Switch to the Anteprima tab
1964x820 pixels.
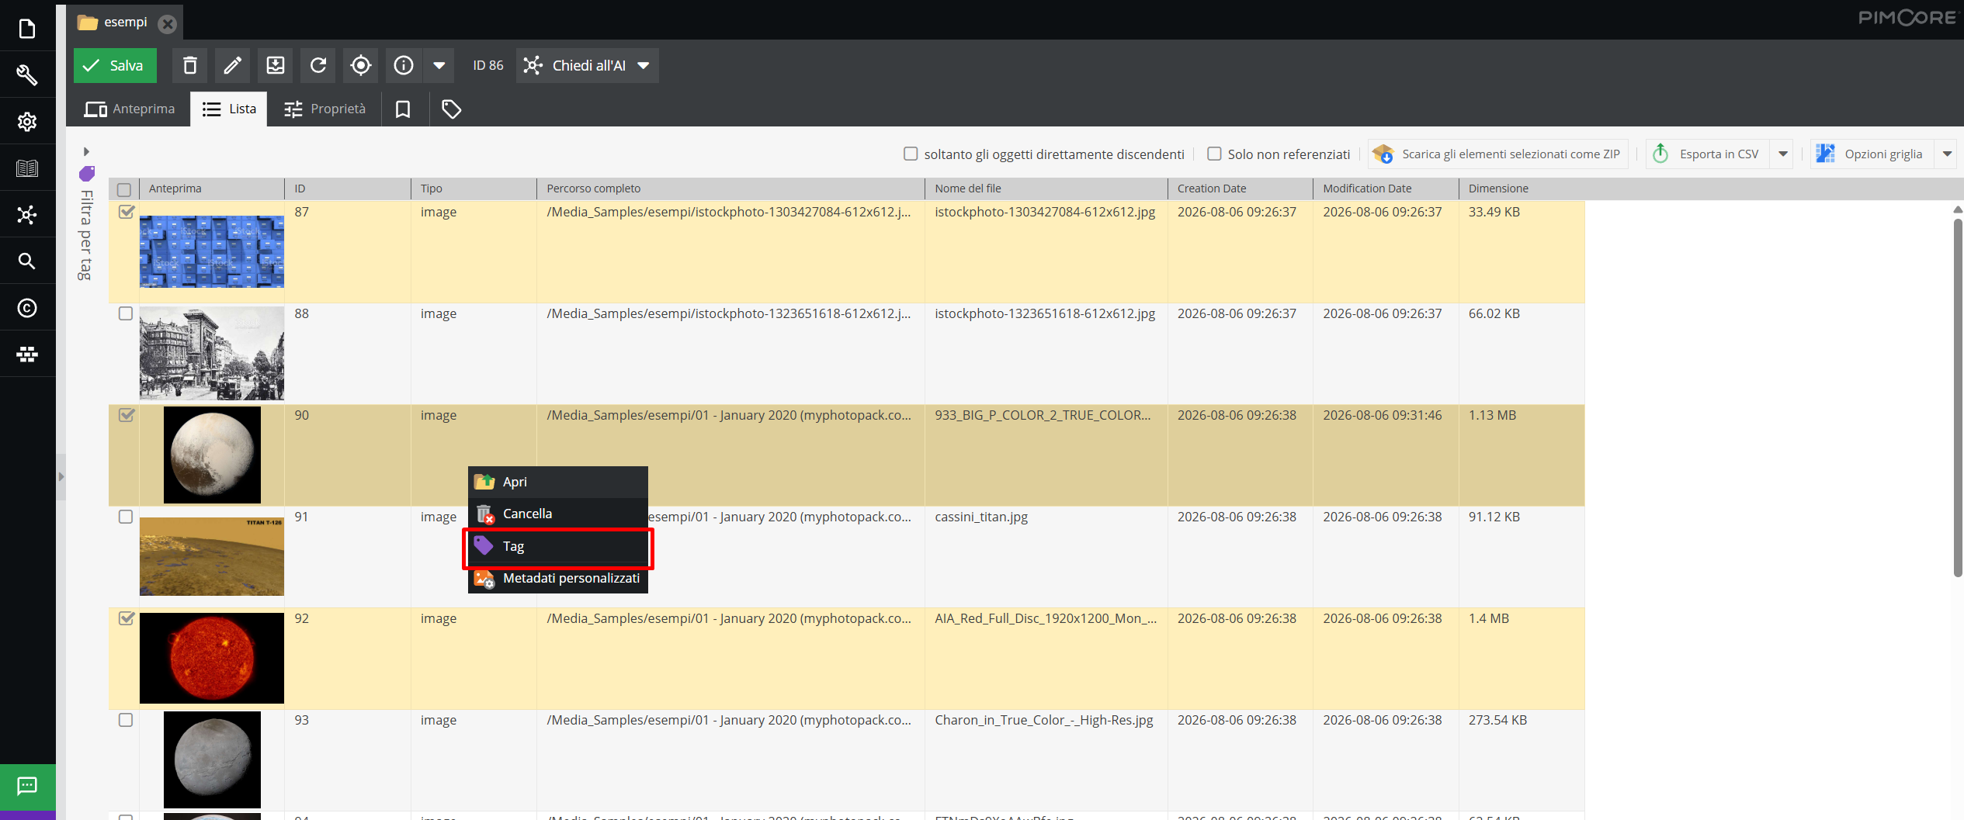pyautogui.click(x=130, y=109)
